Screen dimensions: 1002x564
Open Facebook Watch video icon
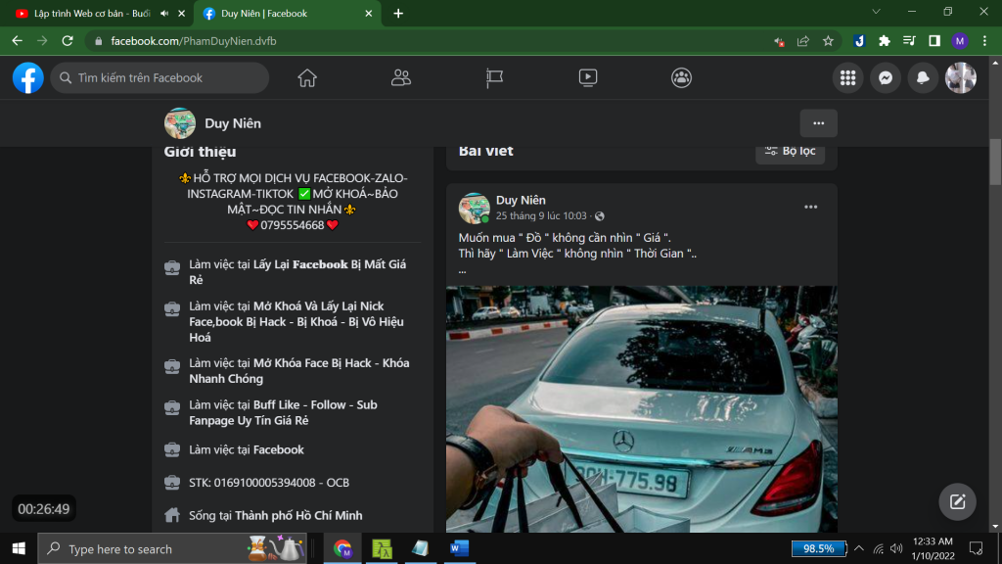(x=588, y=78)
